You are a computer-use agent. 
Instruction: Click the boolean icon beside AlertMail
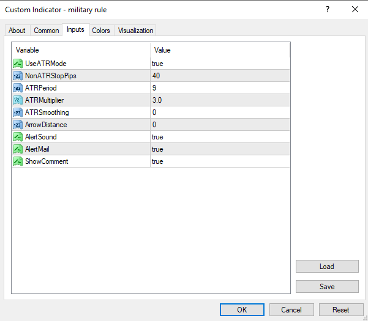point(18,149)
